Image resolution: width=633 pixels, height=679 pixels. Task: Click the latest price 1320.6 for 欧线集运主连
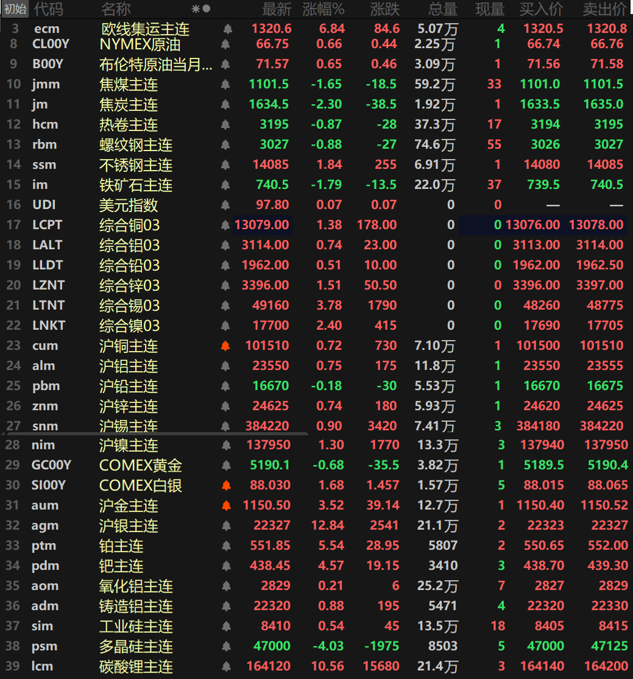[272, 29]
